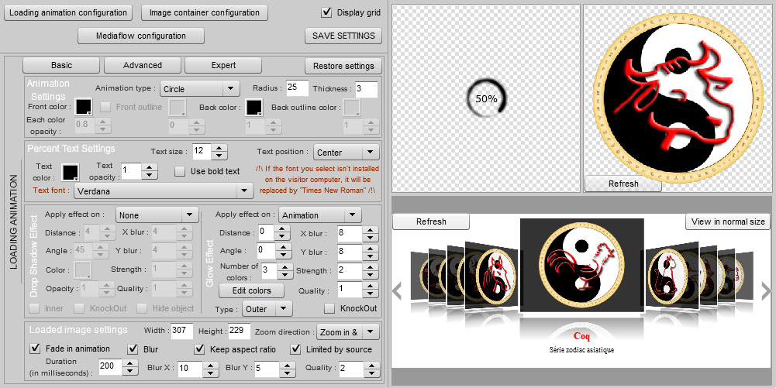Image resolution: width=776 pixels, height=388 pixels.
Task: Switch to Basic settings tab
Action: 61,65
